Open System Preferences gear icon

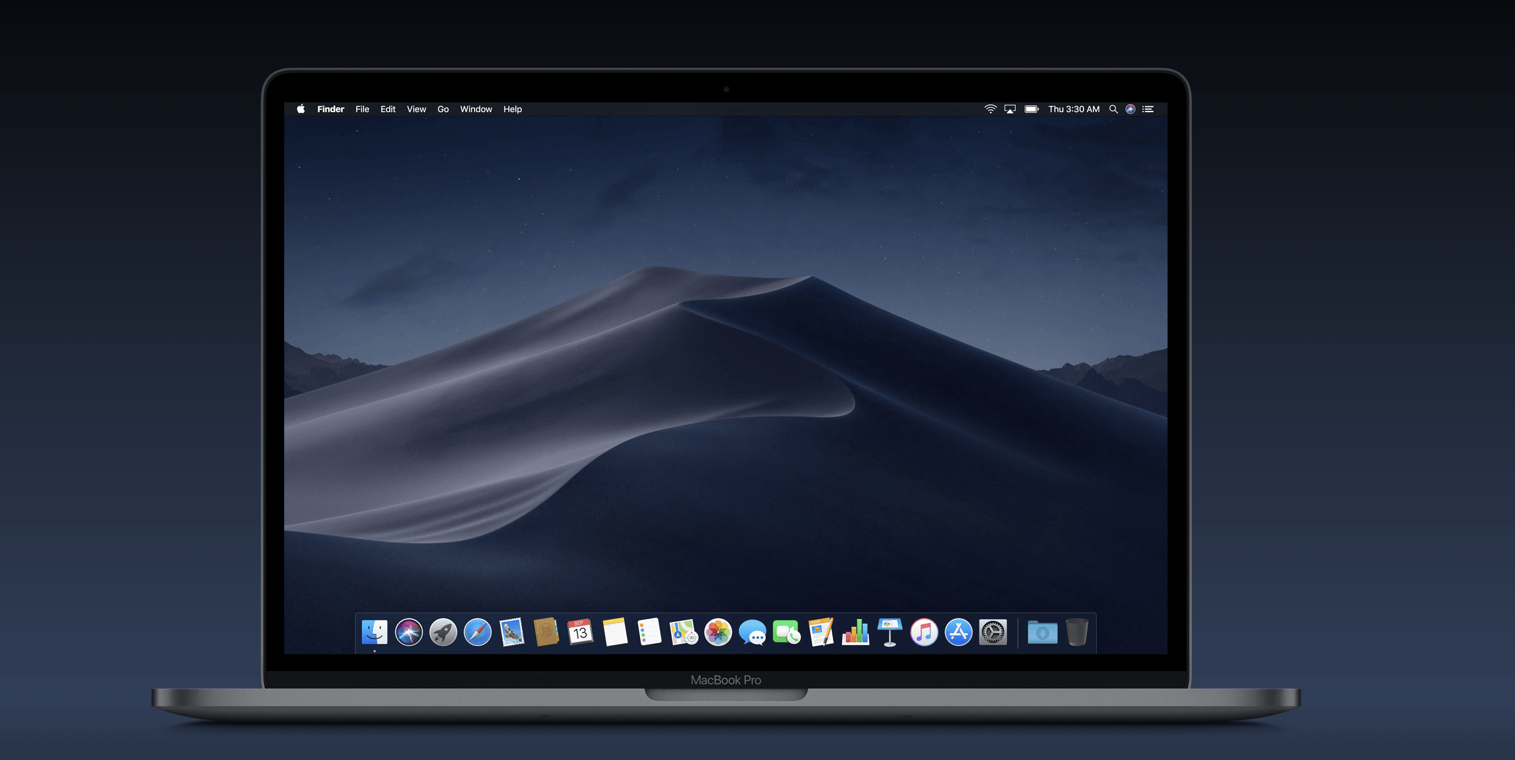993,632
